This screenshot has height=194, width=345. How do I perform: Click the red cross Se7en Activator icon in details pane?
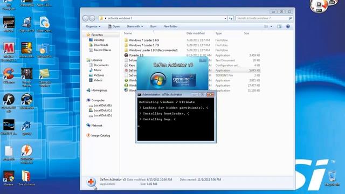[x=91, y=182]
